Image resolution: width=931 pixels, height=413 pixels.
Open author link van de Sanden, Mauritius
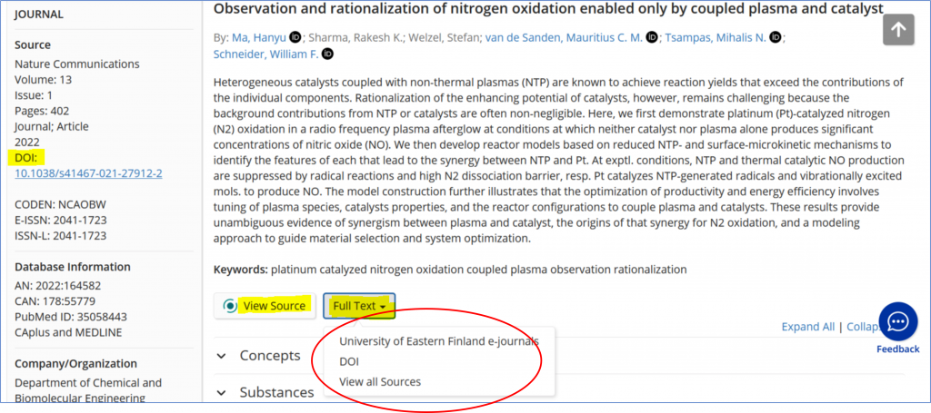564,38
